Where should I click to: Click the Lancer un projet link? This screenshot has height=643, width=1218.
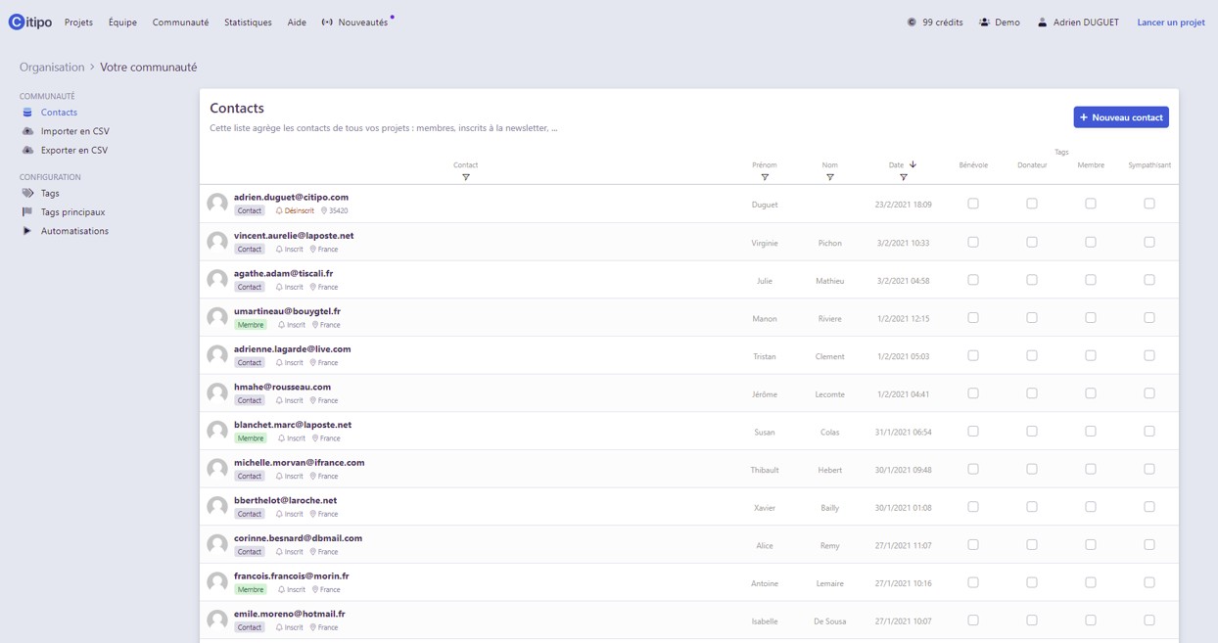[1170, 23]
